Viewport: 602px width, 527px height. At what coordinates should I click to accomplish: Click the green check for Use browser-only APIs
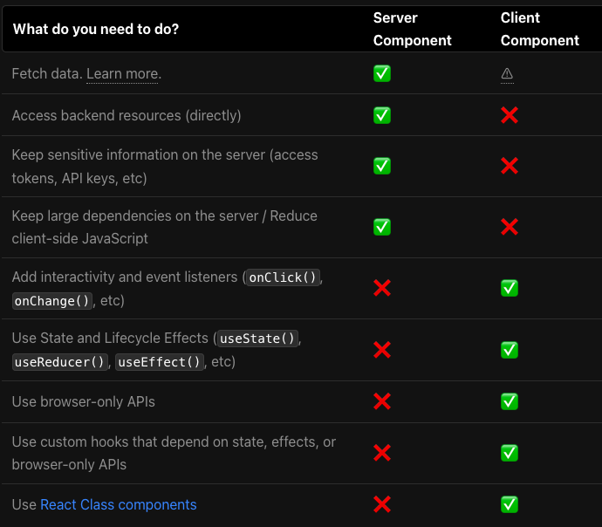coord(510,401)
